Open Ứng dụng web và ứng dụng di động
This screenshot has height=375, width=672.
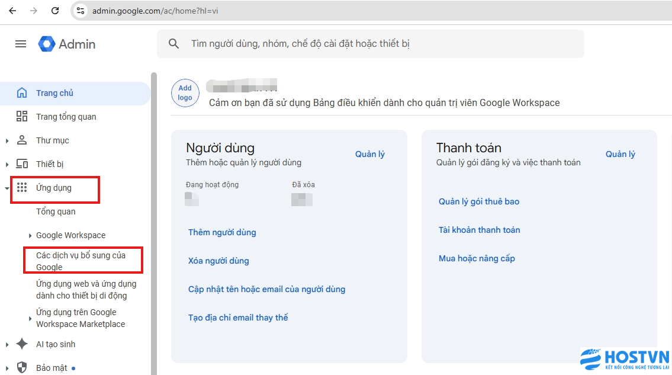pyautogui.click(x=86, y=290)
